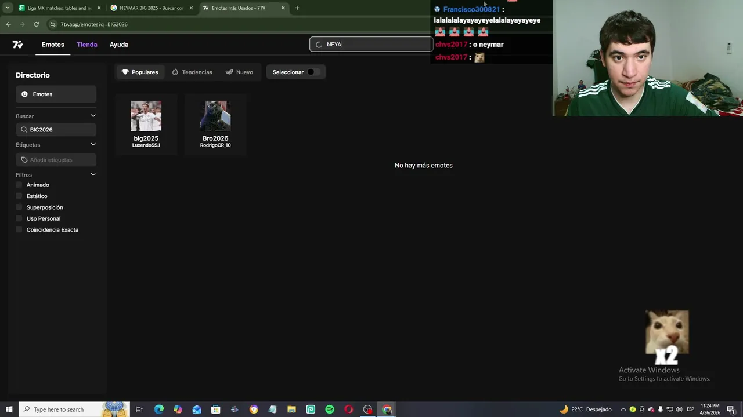Open the Windows Start menu
Screen dimensions: 743x417
point(9,409)
